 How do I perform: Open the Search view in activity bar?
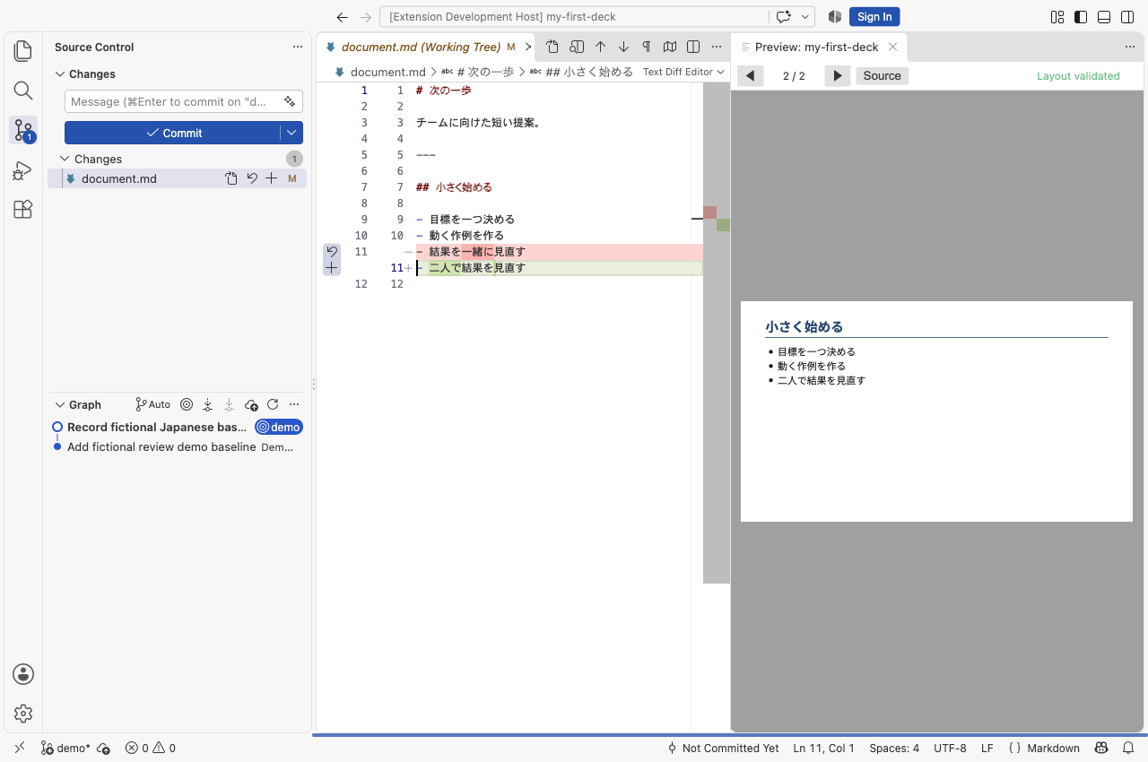(x=23, y=91)
